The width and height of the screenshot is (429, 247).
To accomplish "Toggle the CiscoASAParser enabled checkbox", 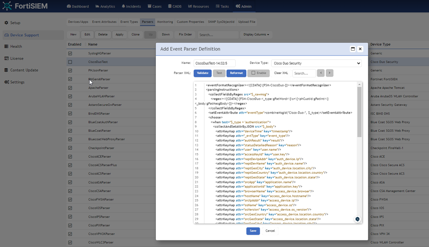I will pos(70,182).
